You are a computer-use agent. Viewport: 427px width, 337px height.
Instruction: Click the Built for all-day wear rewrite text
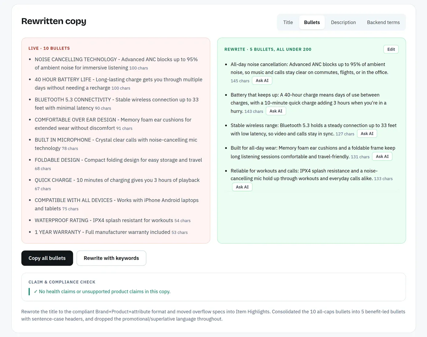point(313,152)
